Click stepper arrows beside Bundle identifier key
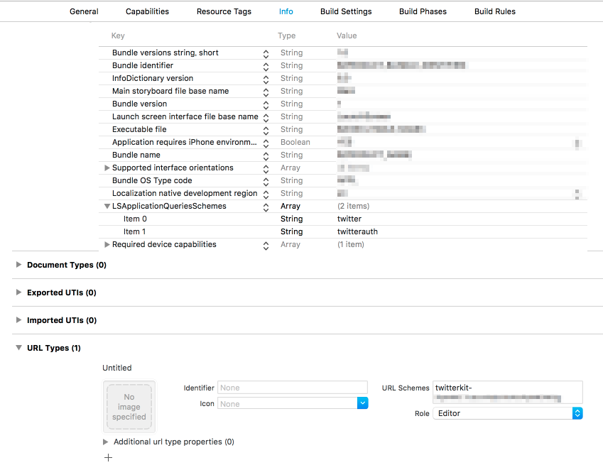The height and width of the screenshot is (470, 603). pos(266,66)
